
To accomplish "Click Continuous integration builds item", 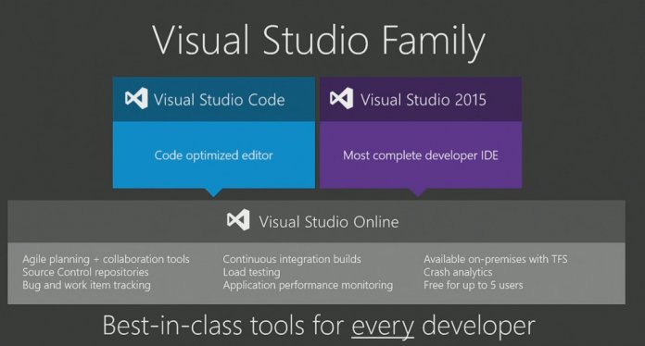I will 292,259.
